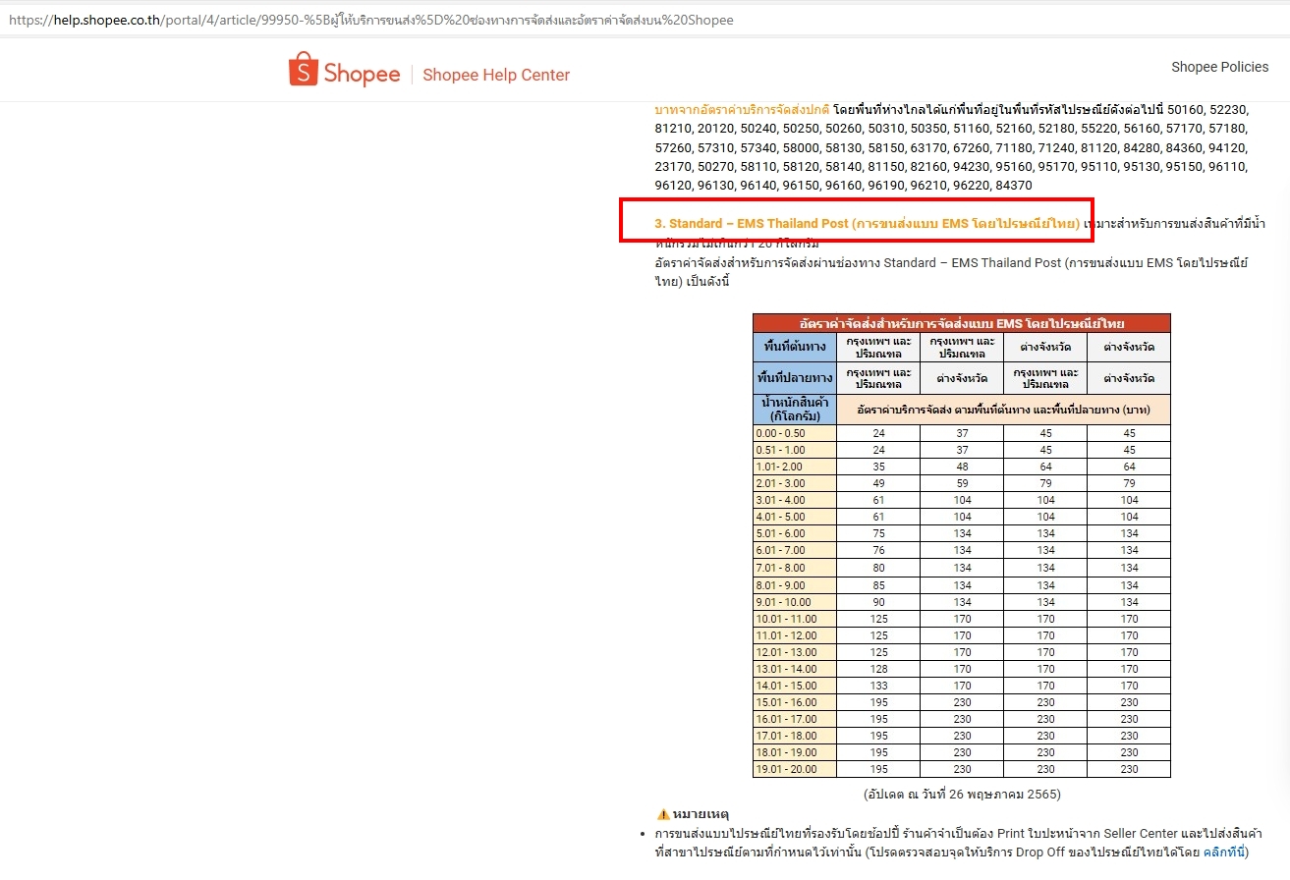Screen dimensions: 1290x880
Task: Click the "1.01- 2.00" weight row label
Action: [795, 467]
